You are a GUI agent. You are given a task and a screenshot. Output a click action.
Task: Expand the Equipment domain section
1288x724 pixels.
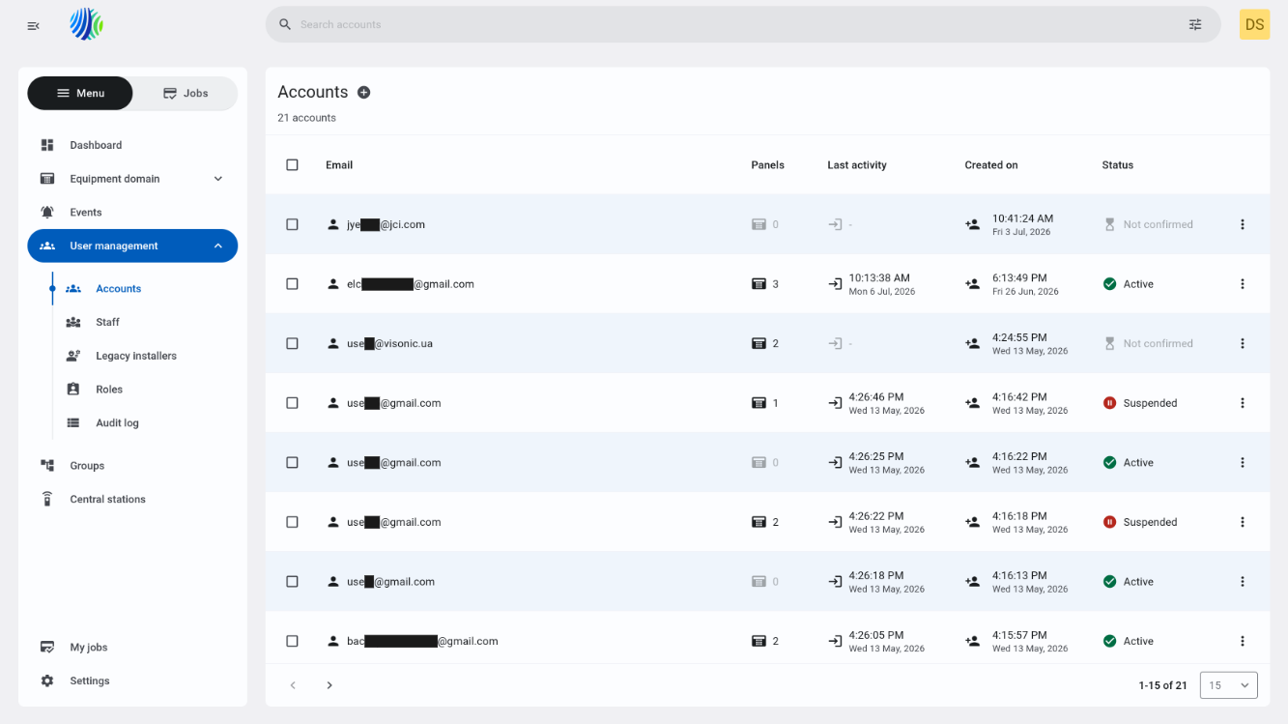point(132,179)
